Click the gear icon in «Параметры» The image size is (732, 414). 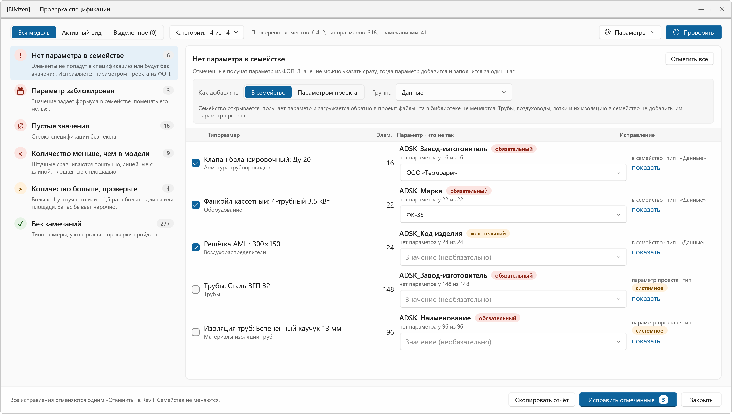(x=607, y=32)
